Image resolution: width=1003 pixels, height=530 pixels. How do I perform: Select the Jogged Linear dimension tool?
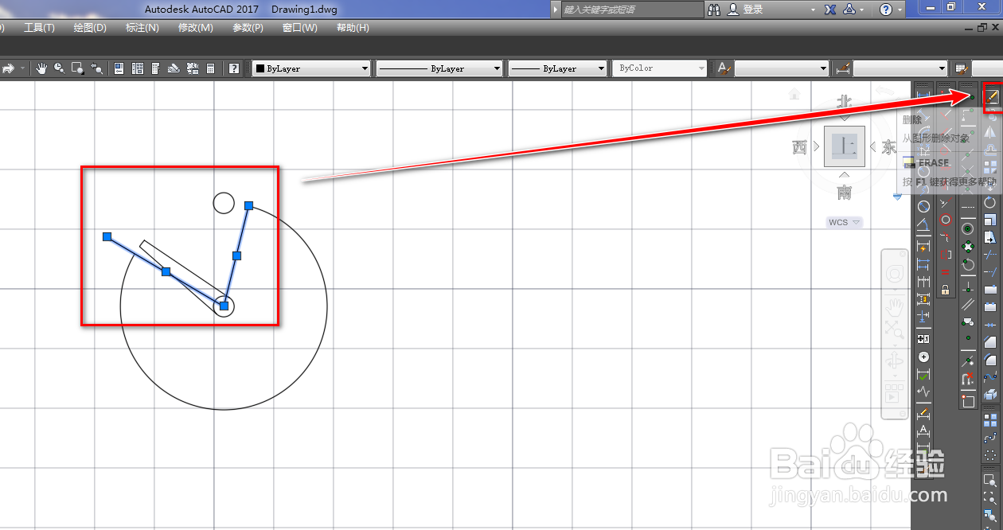(x=923, y=392)
